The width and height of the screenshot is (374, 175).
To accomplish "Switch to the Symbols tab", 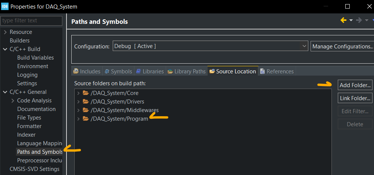I will 118,71.
